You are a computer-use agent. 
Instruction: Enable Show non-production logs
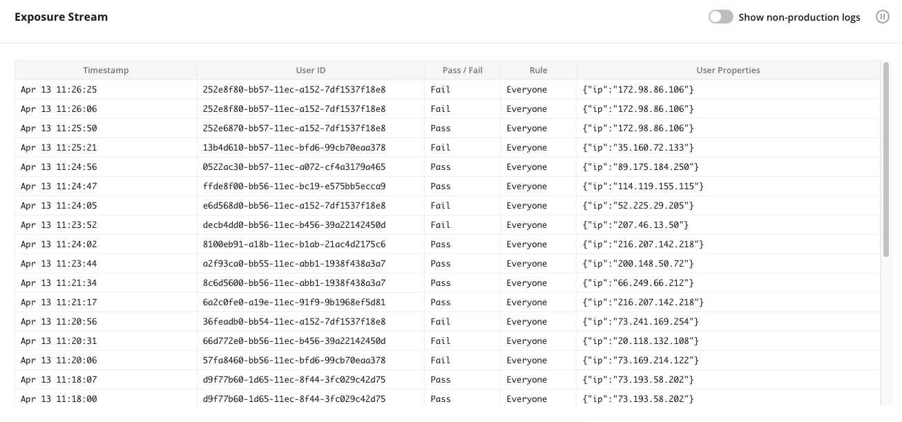click(720, 17)
